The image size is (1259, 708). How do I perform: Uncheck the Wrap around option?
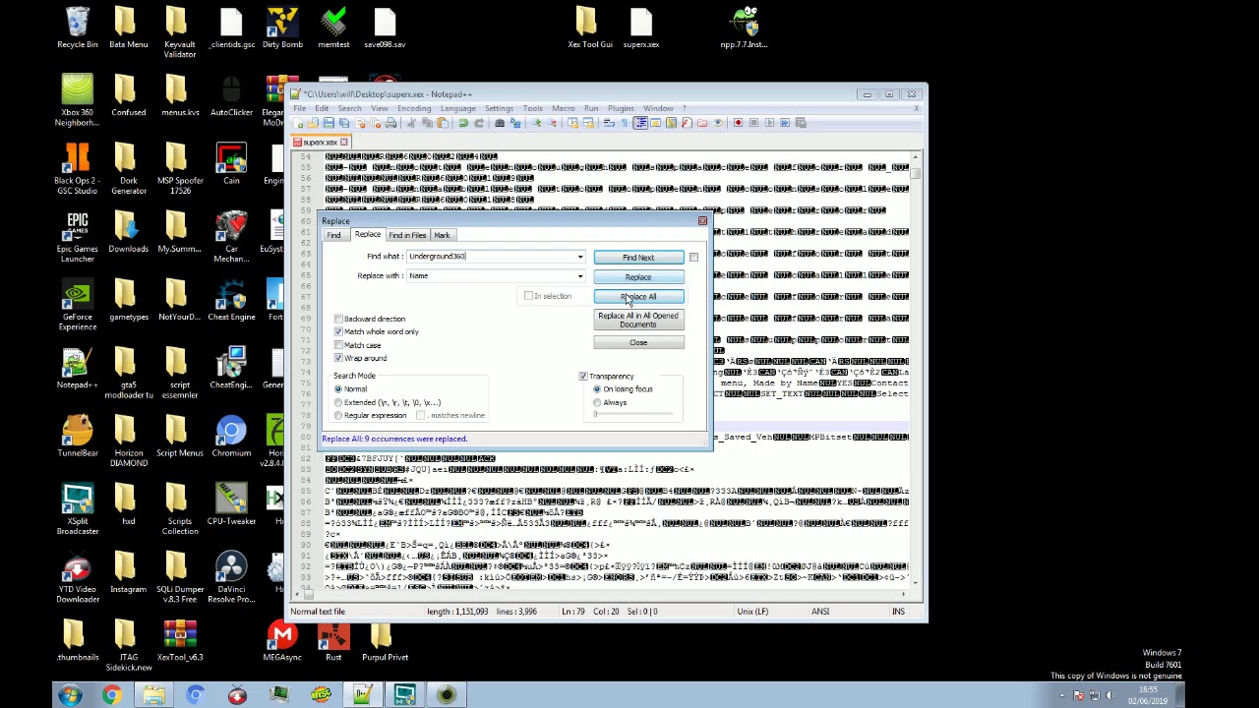click(x=338, y=358)
